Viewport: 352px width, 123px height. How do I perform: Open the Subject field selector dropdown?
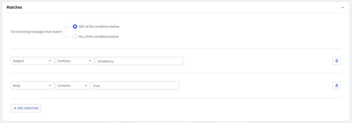32,61
